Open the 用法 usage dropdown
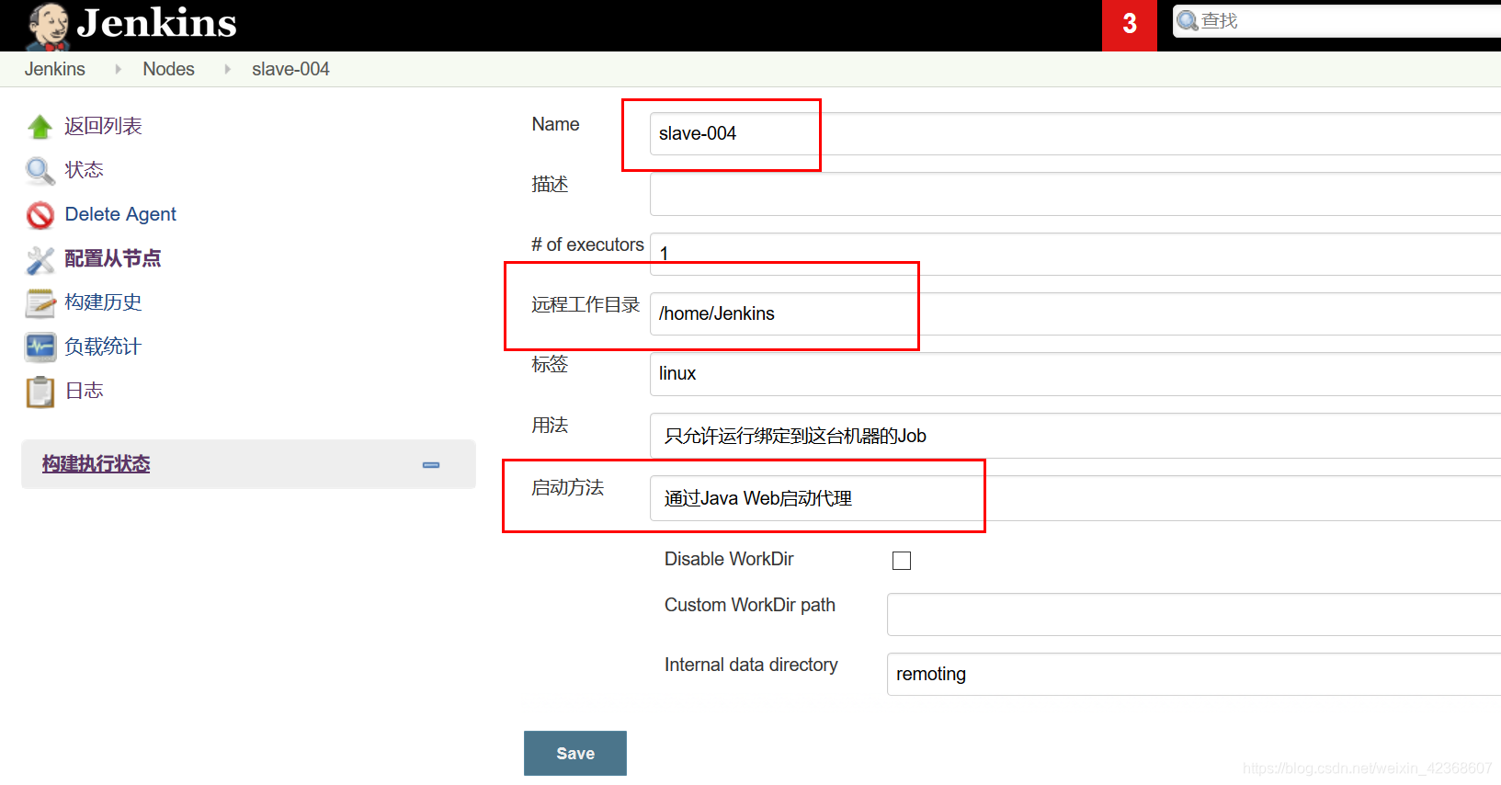1501x785 pixels. (x=1075, y=436)
